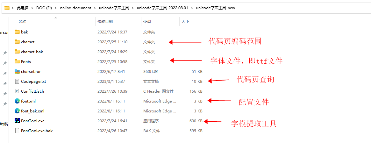
Task: Click the 600 KB size cell
Action: (x=196, y=121)
